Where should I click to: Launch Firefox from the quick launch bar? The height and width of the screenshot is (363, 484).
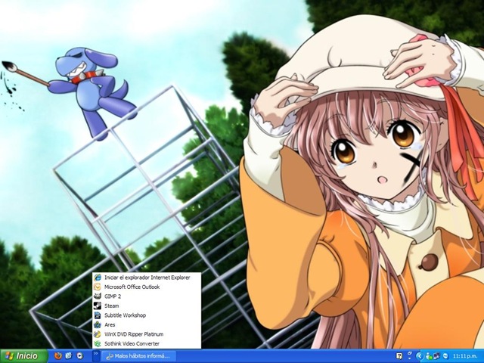point(57,356)
